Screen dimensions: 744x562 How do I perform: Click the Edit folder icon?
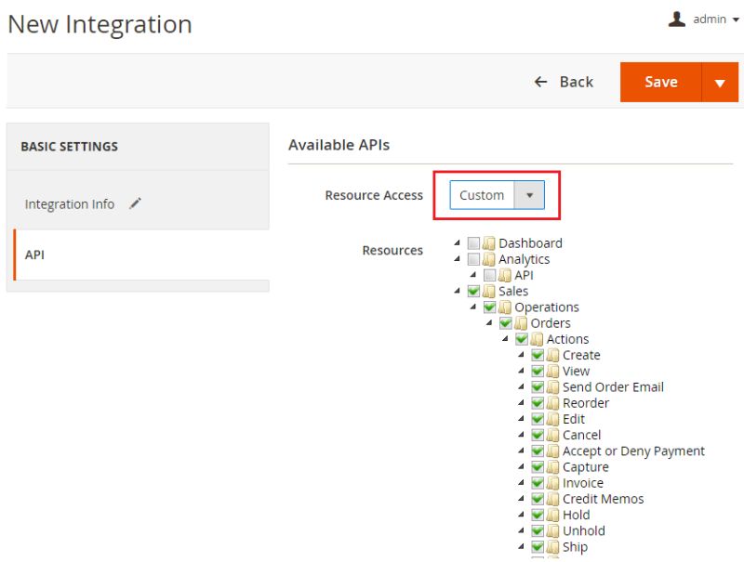tap(552, 419)
